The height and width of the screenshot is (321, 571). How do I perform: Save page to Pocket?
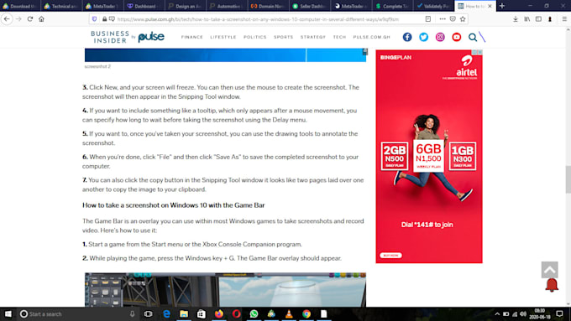[453, 19]
